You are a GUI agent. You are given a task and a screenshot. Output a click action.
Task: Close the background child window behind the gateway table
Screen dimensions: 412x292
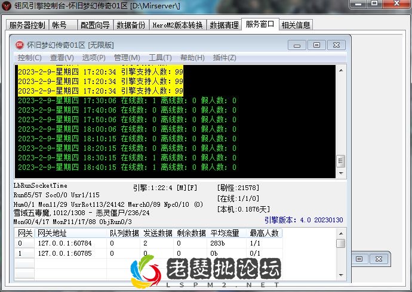(x=379, y=259)
